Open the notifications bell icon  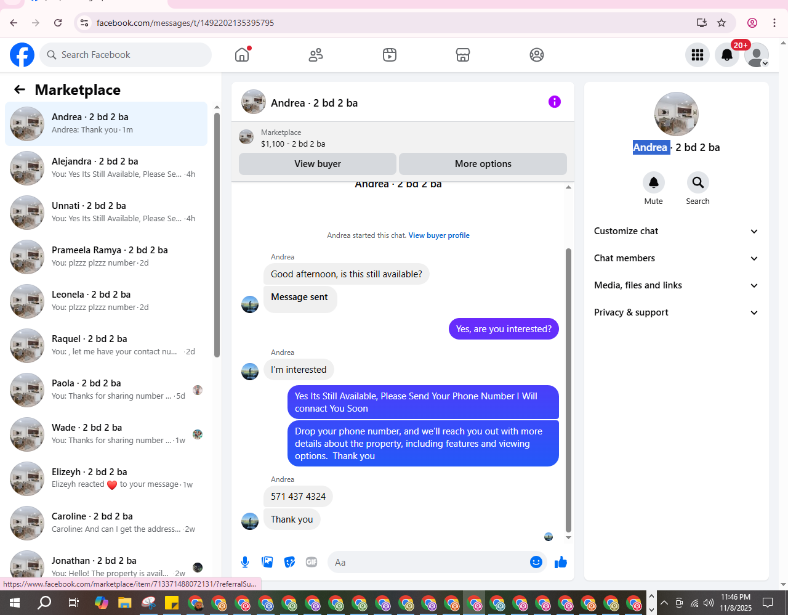click(727, 55)
